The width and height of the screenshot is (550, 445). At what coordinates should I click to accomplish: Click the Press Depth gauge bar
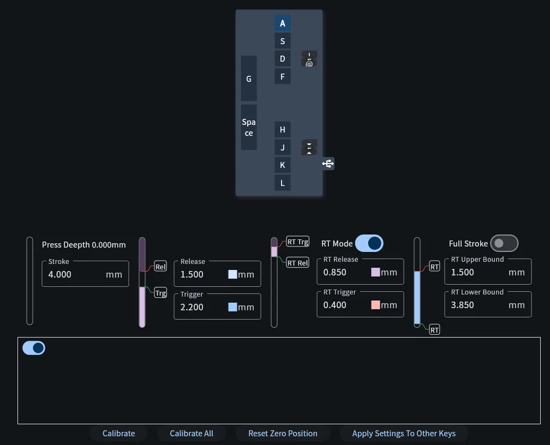(x=30, y=281)
